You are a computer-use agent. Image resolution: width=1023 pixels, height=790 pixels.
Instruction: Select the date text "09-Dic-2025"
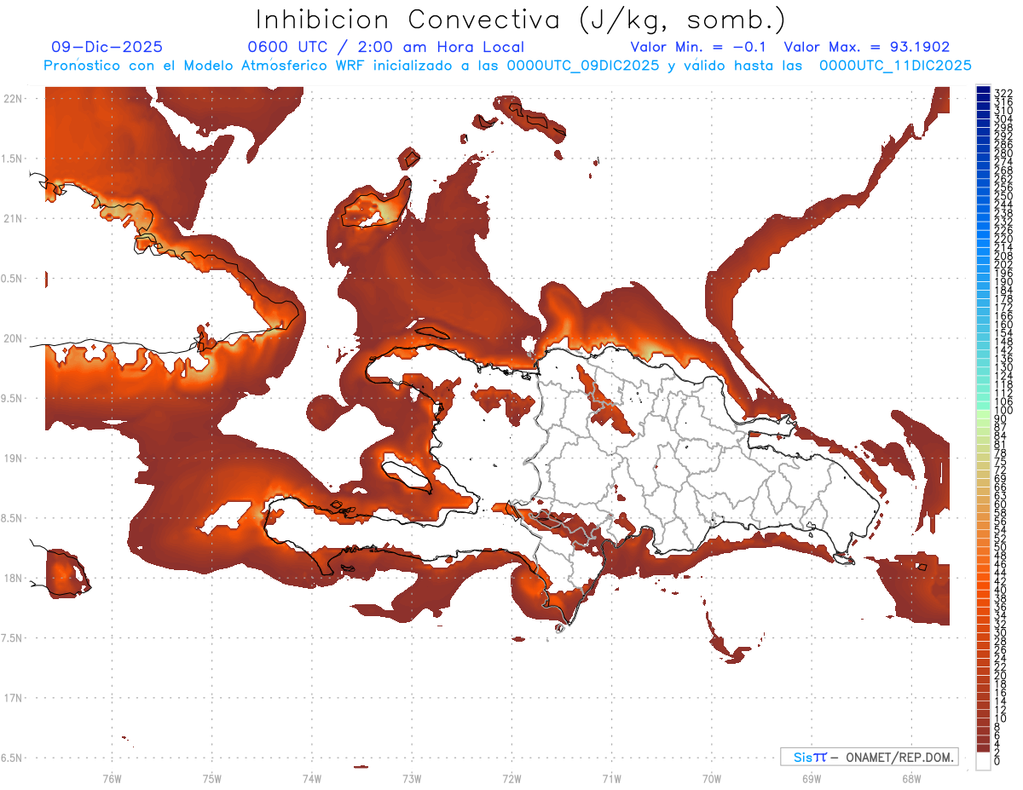tap(107, 47)
